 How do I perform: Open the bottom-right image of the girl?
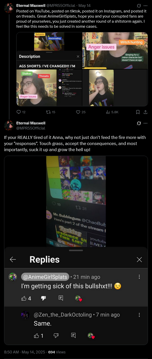pyautogui.click(x=115, y=88)
